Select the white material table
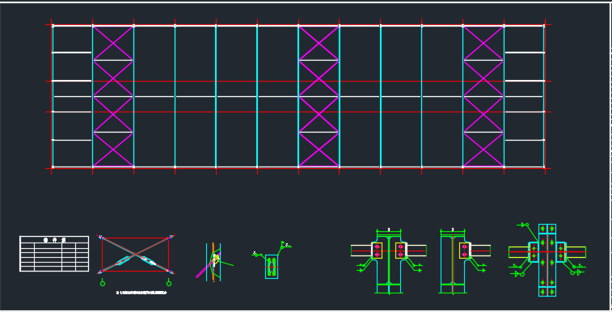The height and width of the screenshot is (312, 612). tap(54, 254)
